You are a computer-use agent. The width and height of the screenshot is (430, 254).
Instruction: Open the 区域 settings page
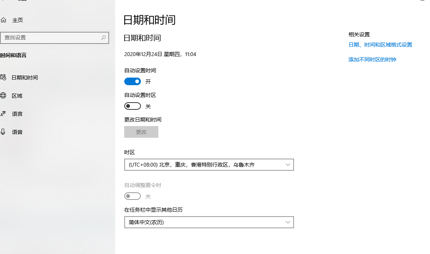pyautogui.click(x=17, y=95)
